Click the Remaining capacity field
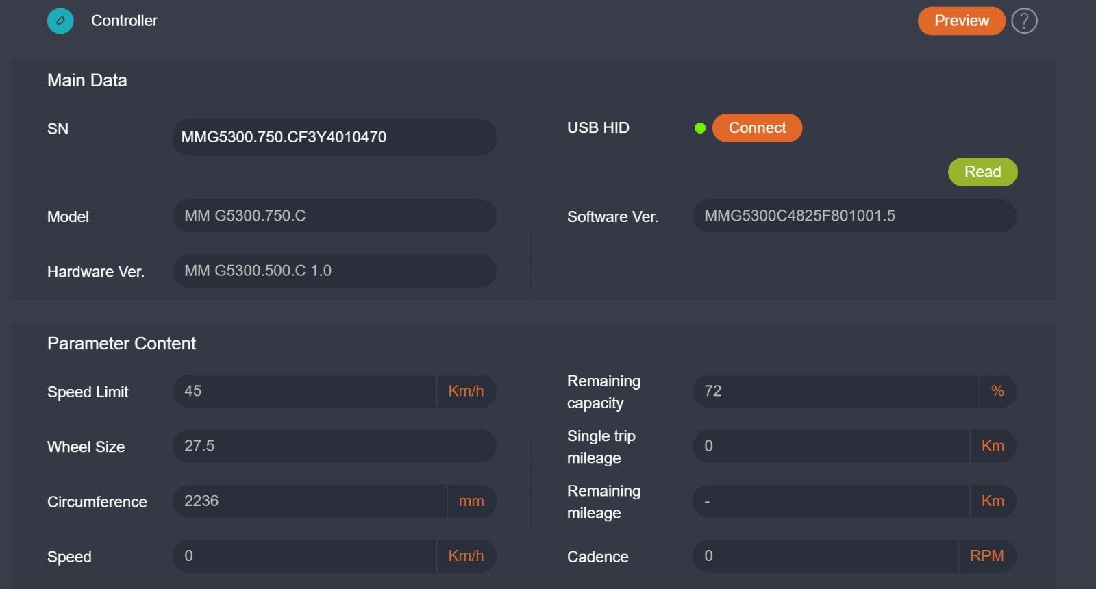 (x=836, y=391)
